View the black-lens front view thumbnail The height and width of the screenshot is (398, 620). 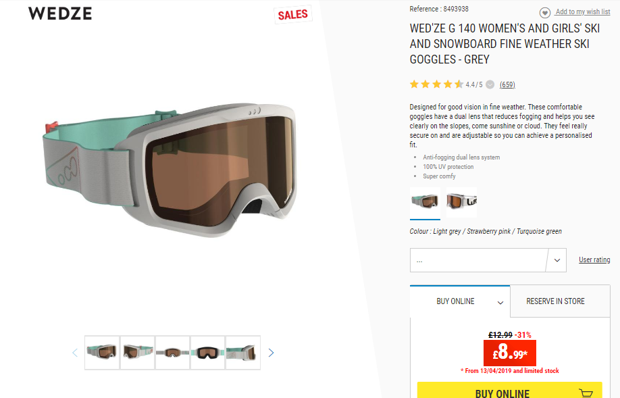[x=207, y=353]
